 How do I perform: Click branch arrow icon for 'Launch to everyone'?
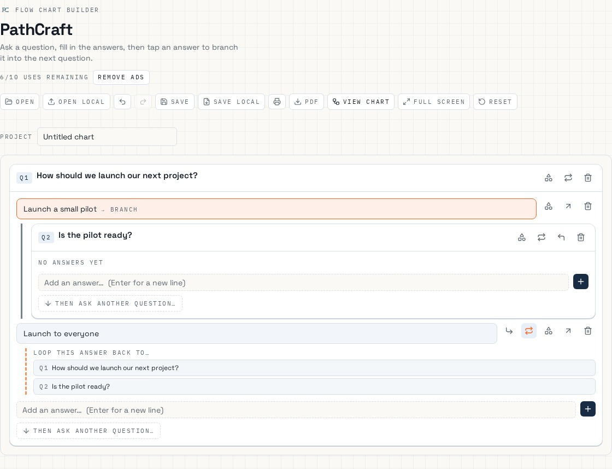coord(509,331)
